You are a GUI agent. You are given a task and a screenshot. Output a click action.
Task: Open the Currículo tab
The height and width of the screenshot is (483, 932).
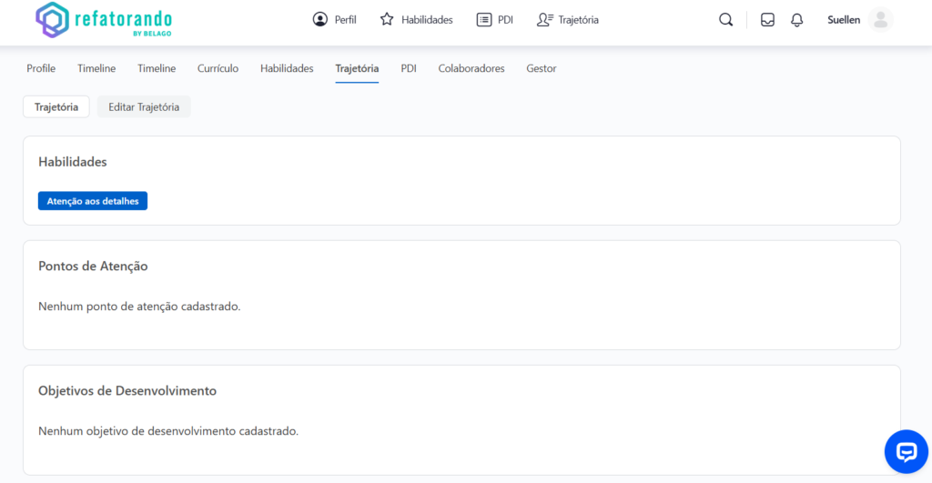tap(218, 68)
